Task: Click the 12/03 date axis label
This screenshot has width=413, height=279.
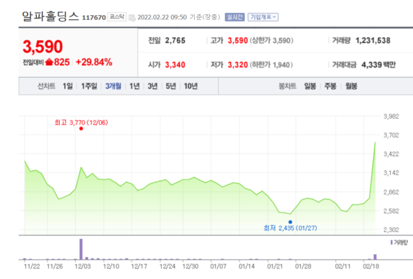Action: (83, 267)
